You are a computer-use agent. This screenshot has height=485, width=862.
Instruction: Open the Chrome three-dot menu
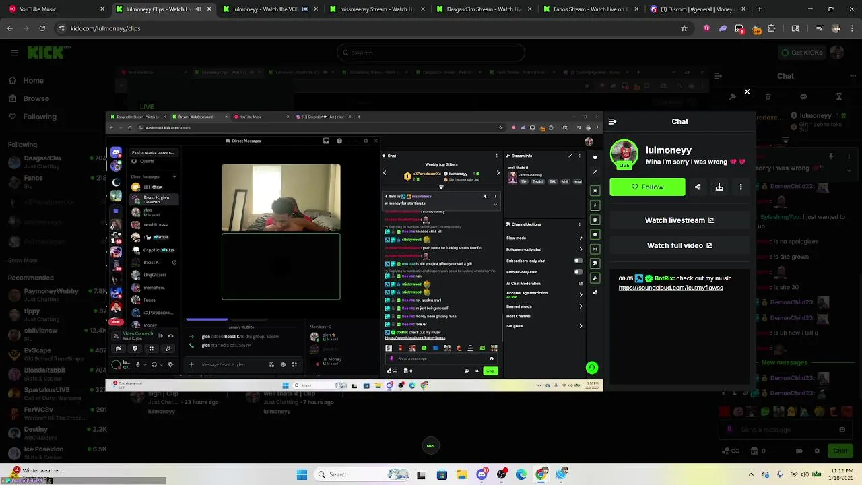(x=852, y=28)
